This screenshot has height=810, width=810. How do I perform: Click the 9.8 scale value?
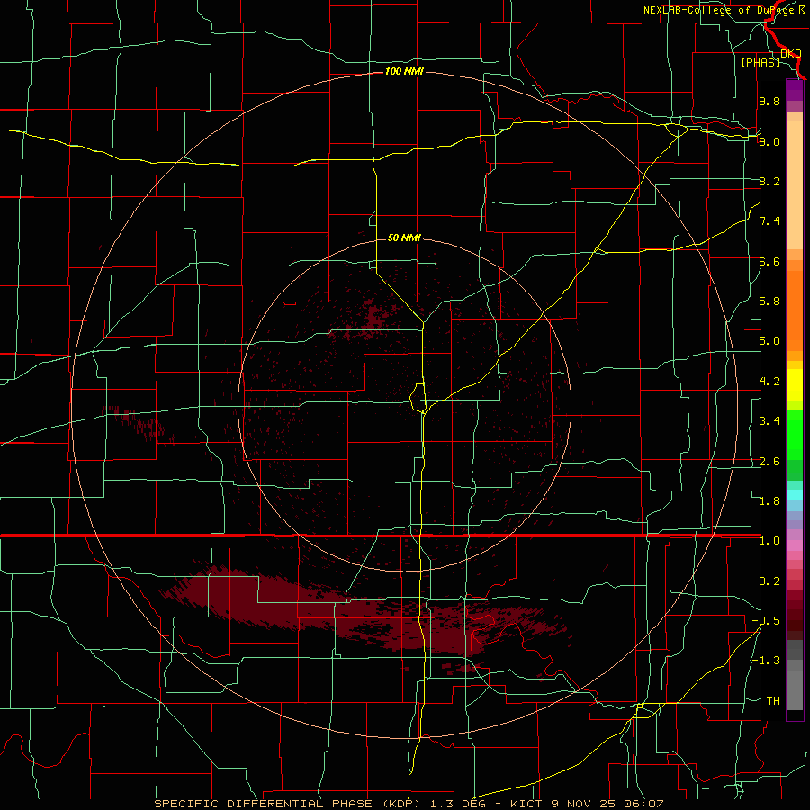click(769, 101)
